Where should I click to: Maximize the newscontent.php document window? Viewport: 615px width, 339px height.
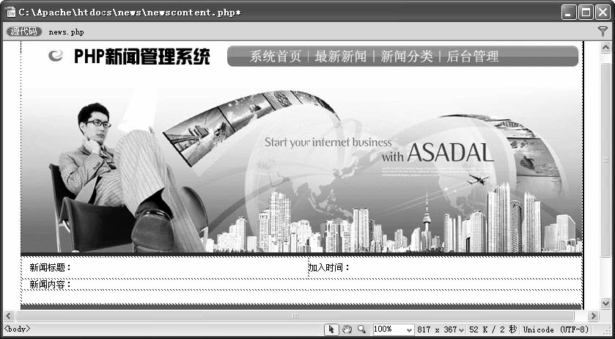click(x=586, y=12)
